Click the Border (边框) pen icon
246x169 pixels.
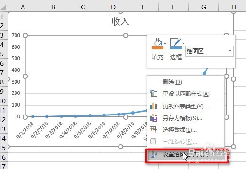point(176,42)
